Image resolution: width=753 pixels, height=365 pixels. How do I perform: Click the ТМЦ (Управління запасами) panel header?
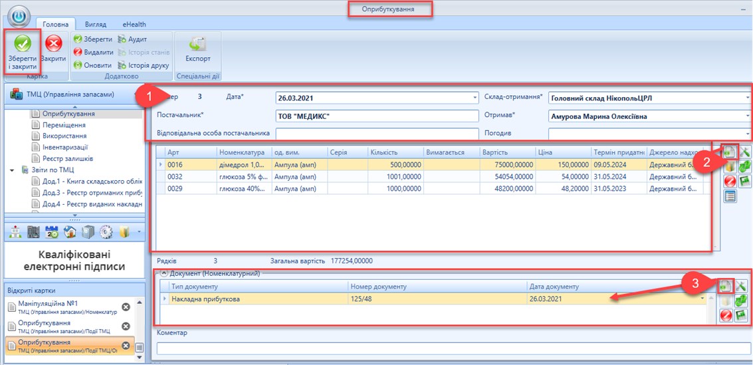click(74, 94)
